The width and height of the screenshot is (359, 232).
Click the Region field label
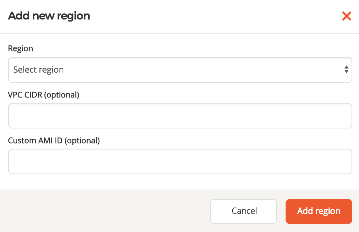[20, 48]
